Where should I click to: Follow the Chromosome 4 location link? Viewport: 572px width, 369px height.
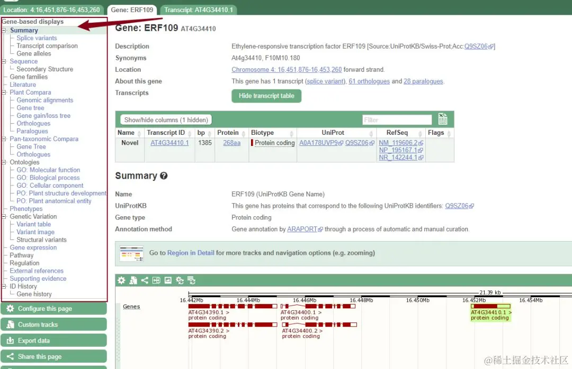pyautogui.click(x=287, y=70)
